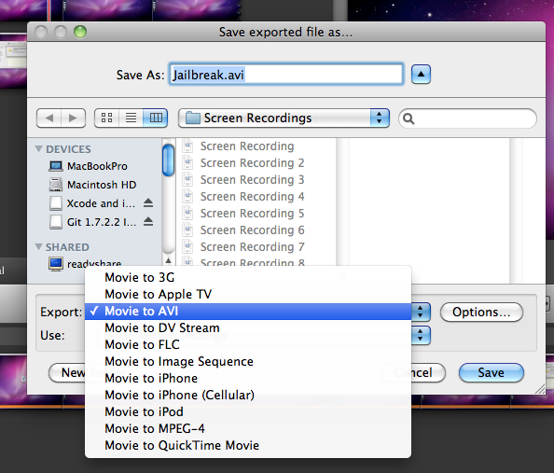Image resolution: width=554 pixels, height=473 pixels.
Task: Click the Save As filename field
Action: click(285, 75)
